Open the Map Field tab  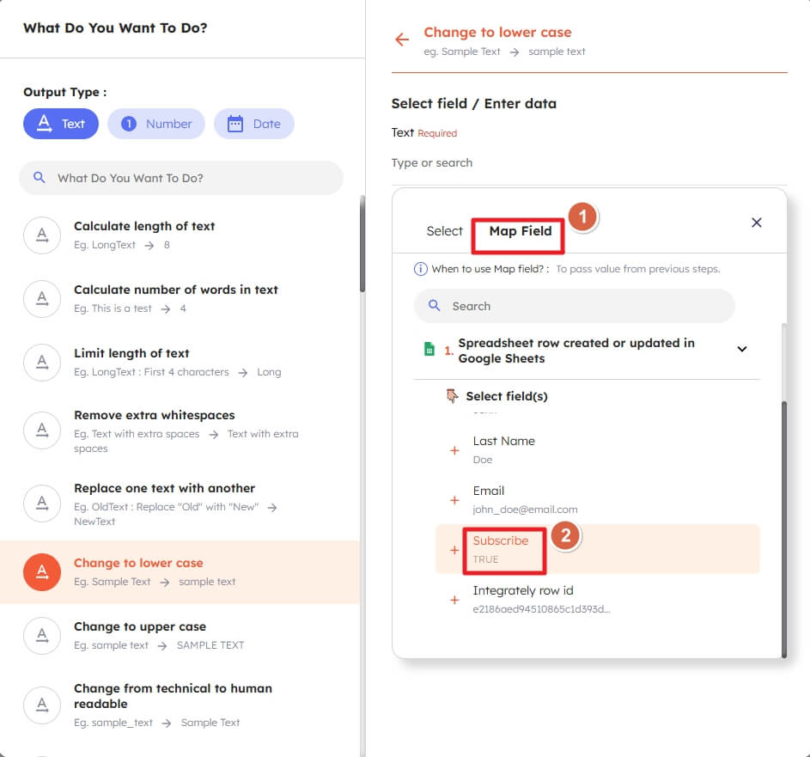[520, 231]
